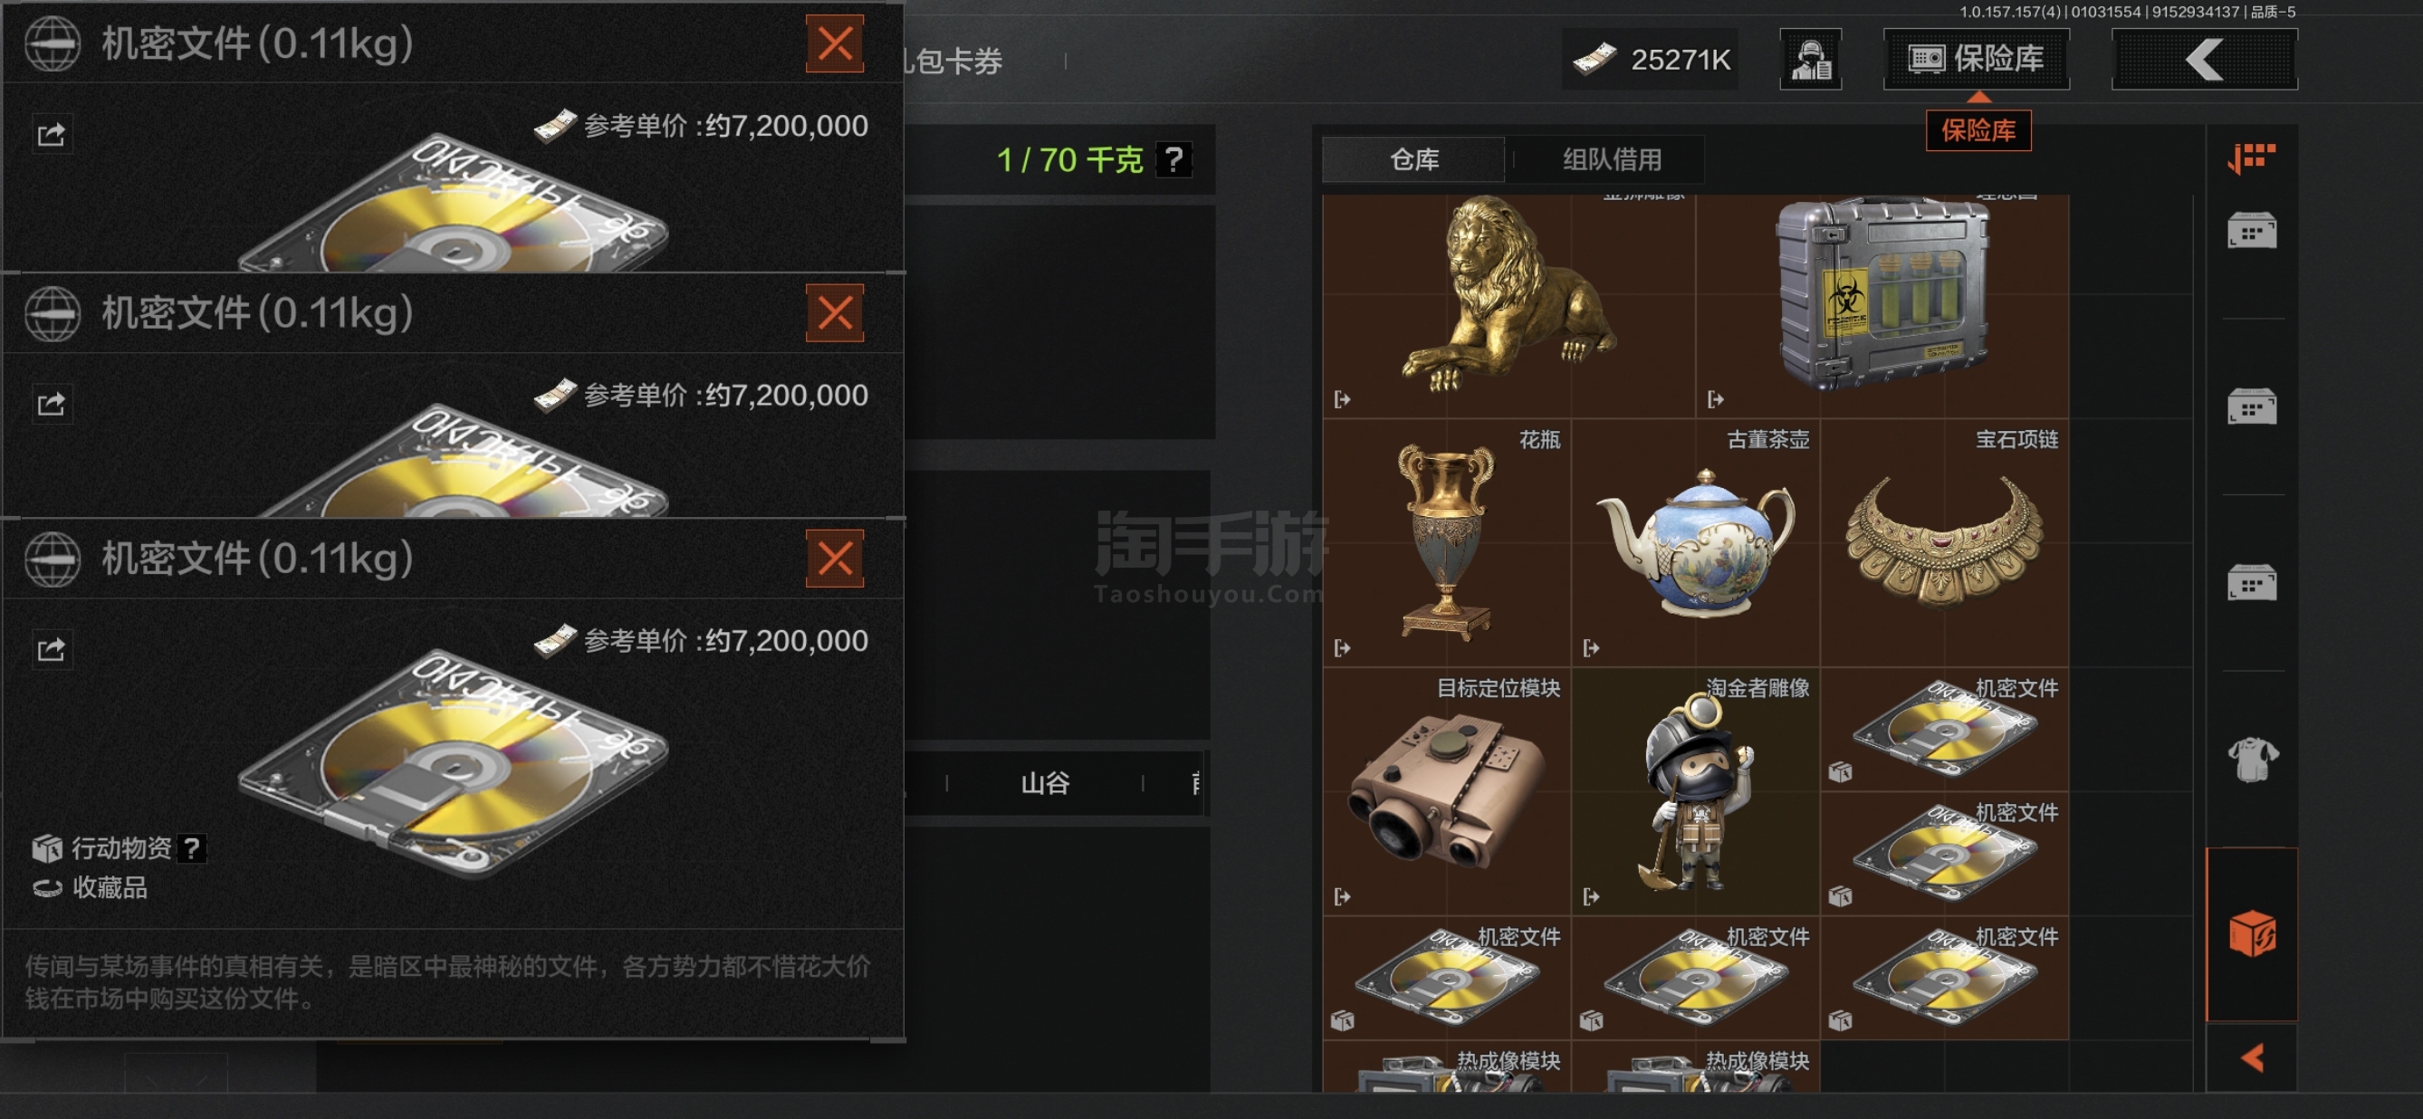Click the sort inventory icon above sidebar
Image resolution: width=2423 pixels, height=1119 pixels.
[x=2252, y=158]
